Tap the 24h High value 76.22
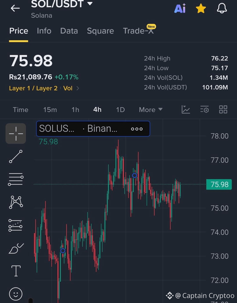This screenshot has height=303, width=237. coord(219,58)
